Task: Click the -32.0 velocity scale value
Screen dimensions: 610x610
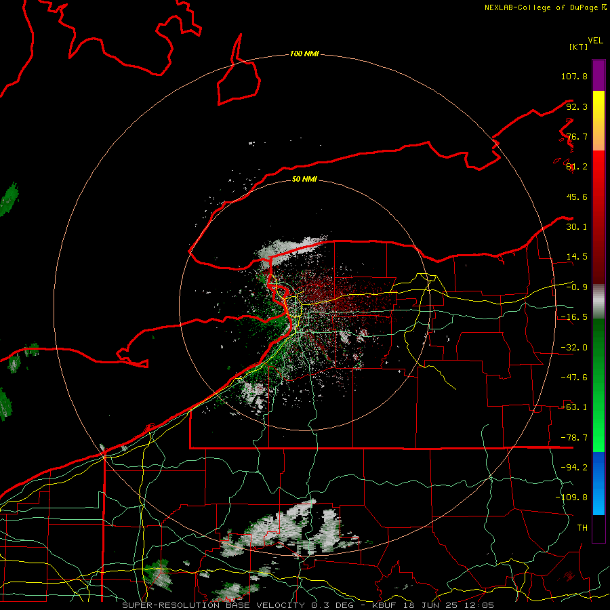Action: (x=574, y=348)
